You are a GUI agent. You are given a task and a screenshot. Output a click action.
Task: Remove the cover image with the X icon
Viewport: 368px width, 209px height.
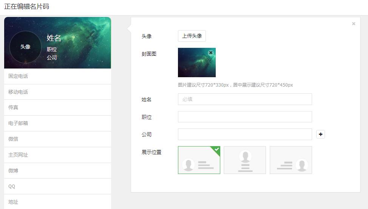(x=211, y=53)
